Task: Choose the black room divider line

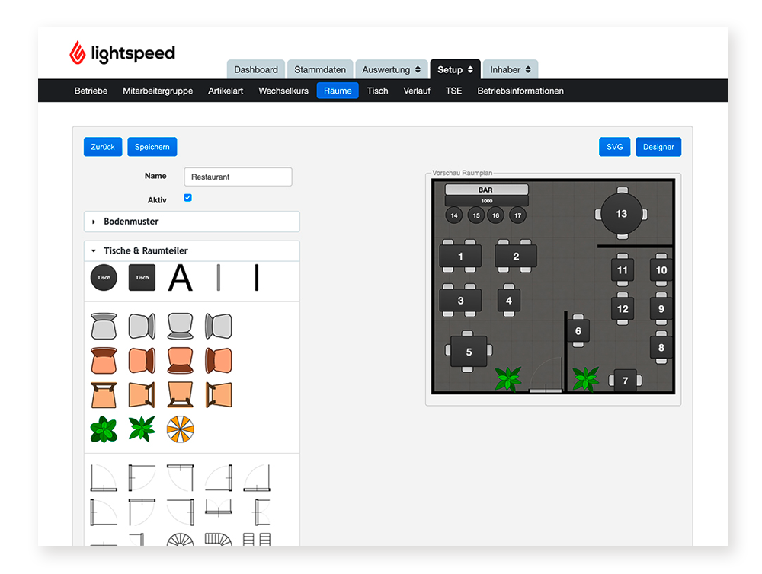Action: tap(257, 278)
